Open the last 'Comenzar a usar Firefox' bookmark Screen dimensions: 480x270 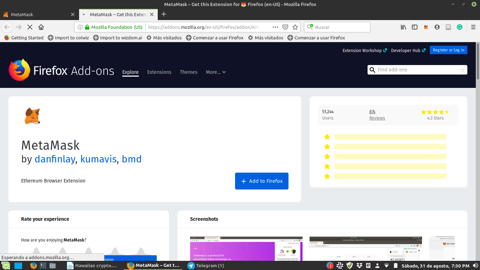click(316, 38)
